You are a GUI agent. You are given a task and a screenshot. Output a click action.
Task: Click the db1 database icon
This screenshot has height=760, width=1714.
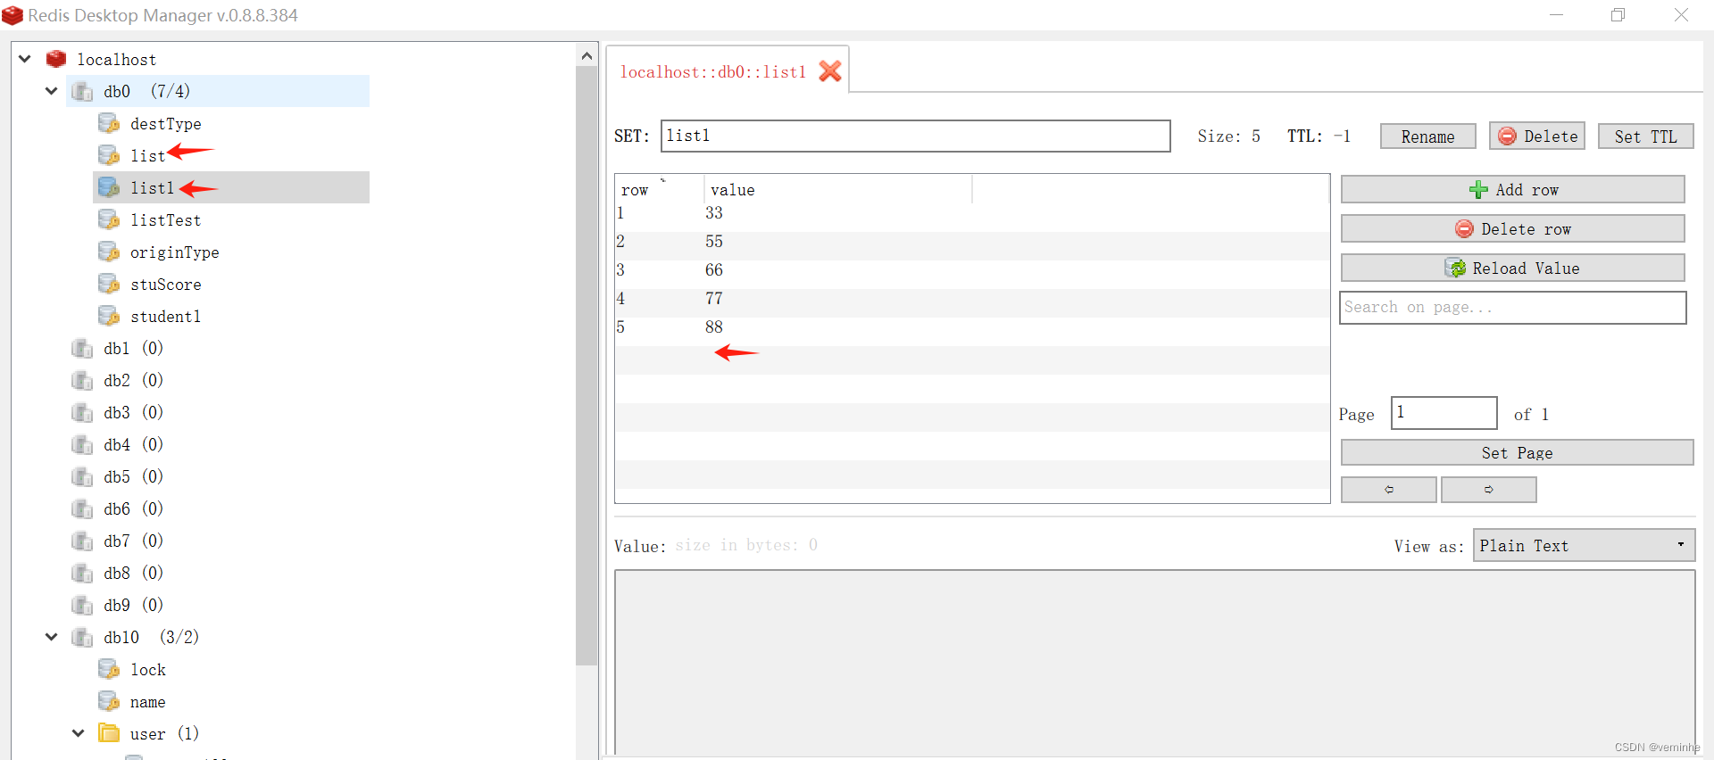[x=82, y=348]
